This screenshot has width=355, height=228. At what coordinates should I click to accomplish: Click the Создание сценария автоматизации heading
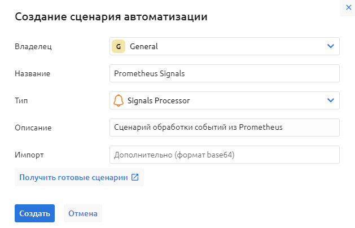111,17
